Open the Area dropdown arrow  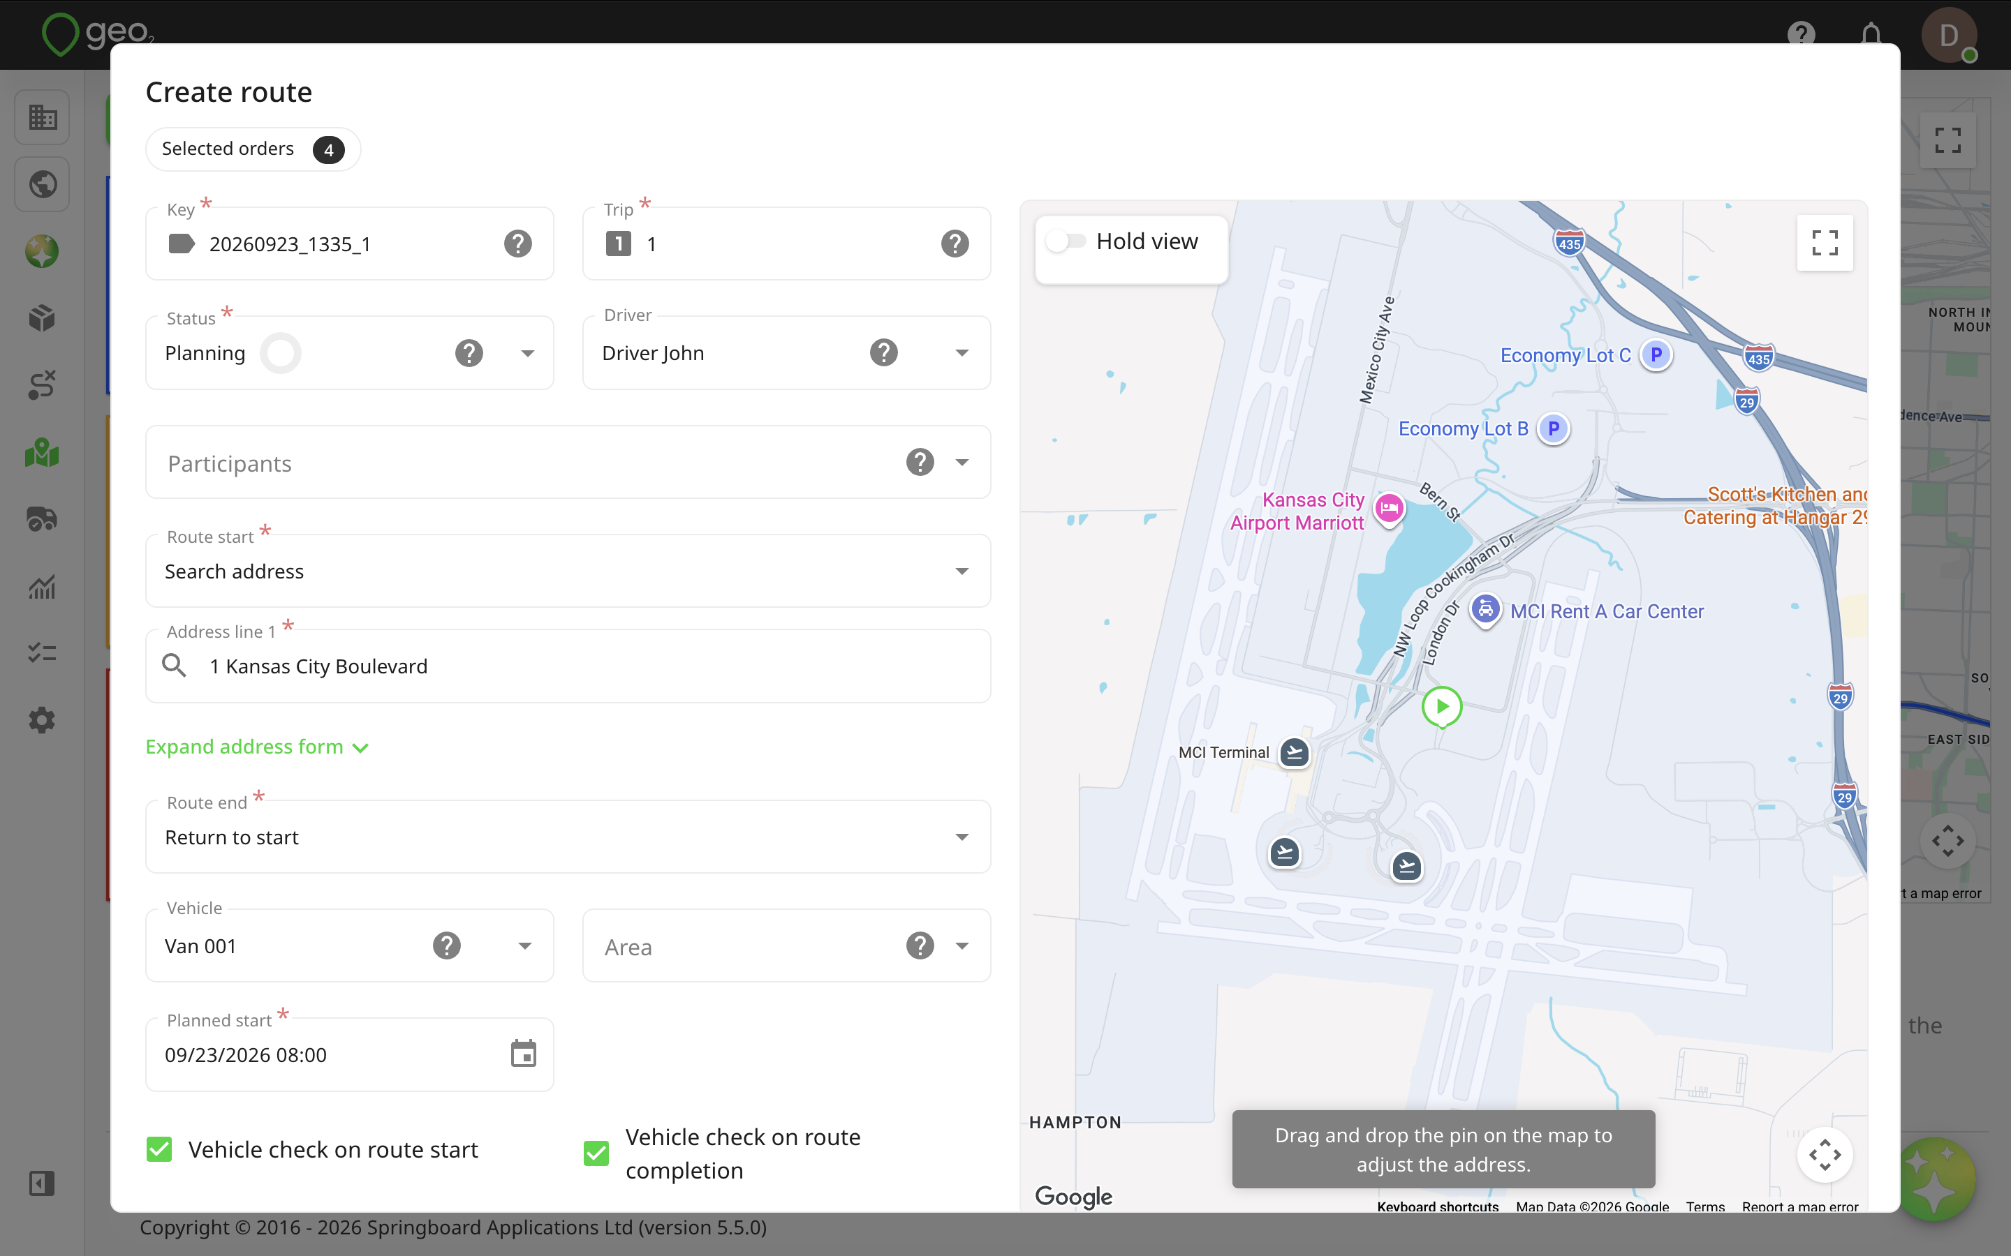click(x=962, y=945)
